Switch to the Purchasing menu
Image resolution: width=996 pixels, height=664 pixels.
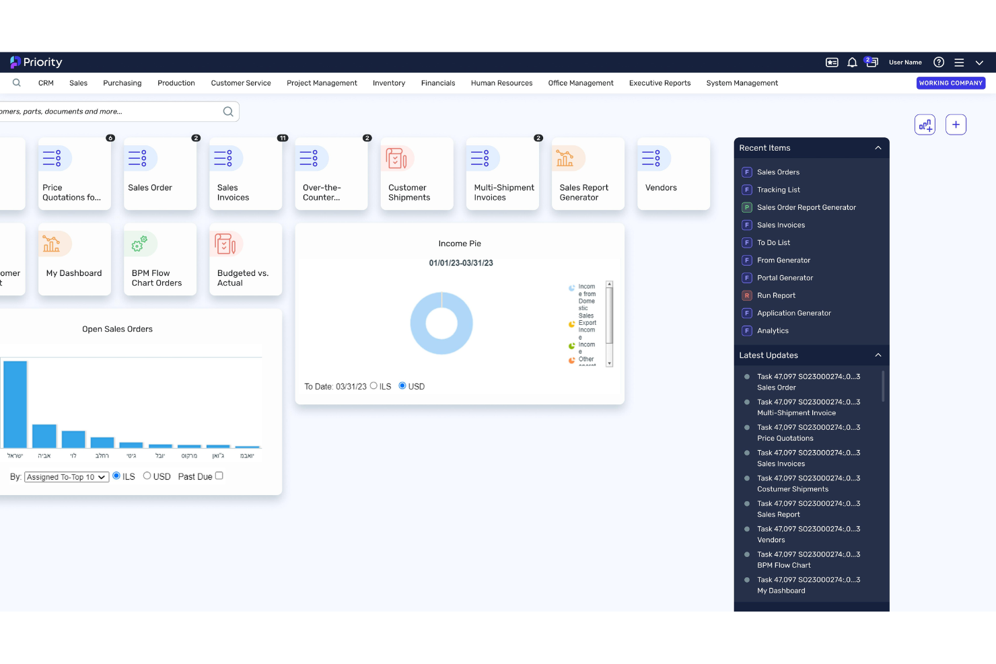pyautogui.click(x=122, y=83)
